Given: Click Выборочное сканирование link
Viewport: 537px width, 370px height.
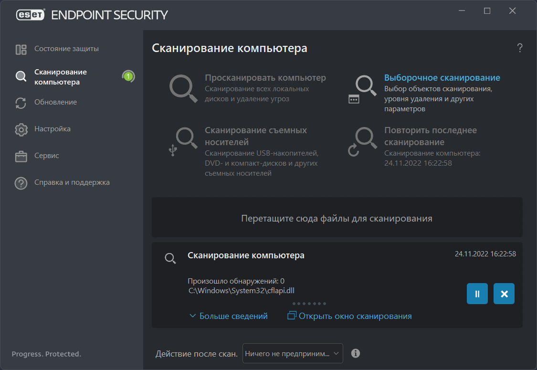Looking at the screenshot, I should point(442,78).
